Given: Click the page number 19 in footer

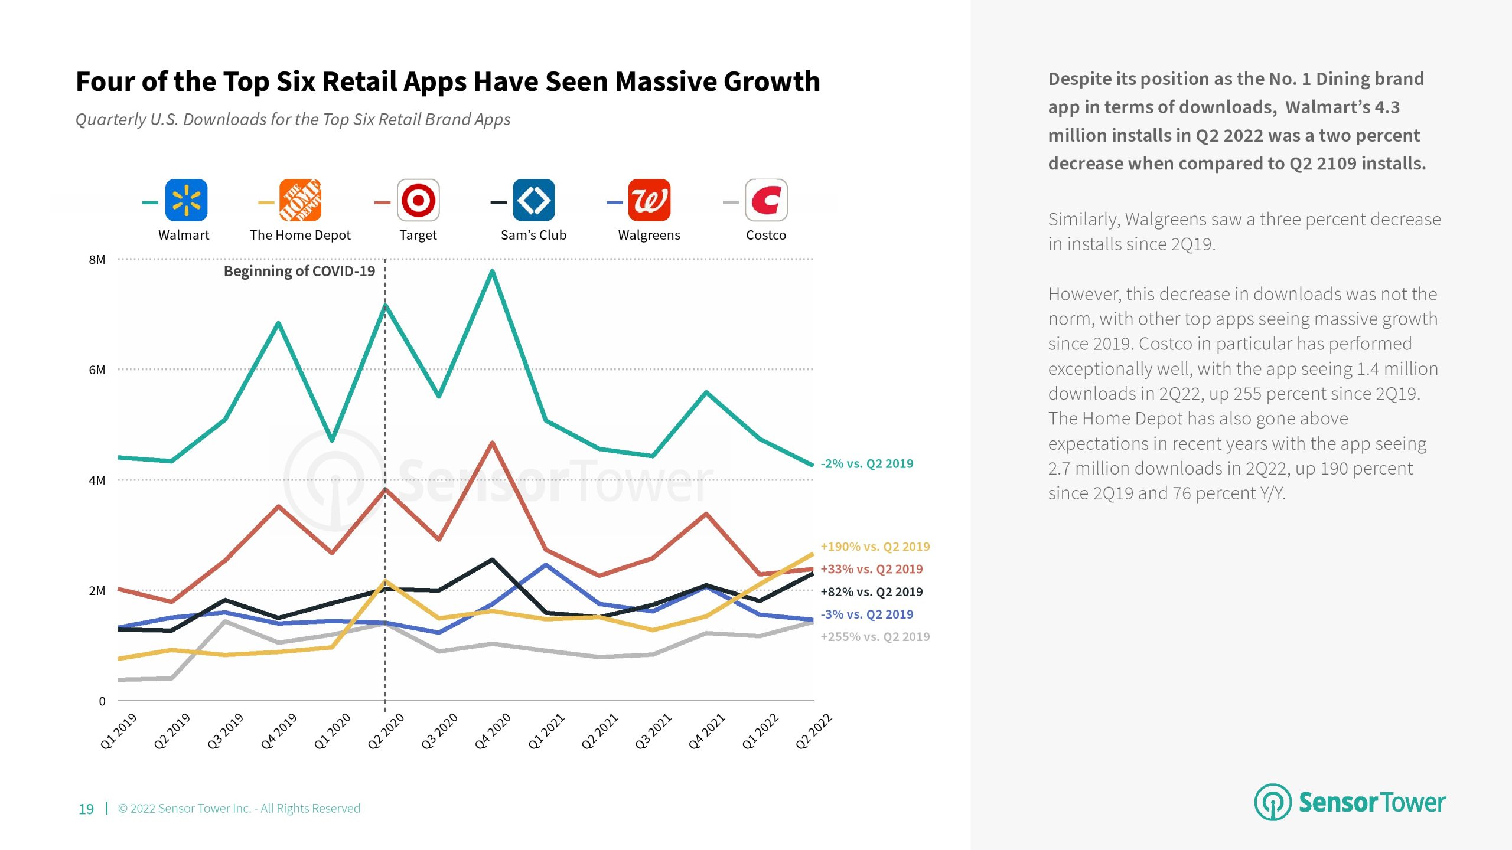Looking at the screenshot, I should [86, 809].
